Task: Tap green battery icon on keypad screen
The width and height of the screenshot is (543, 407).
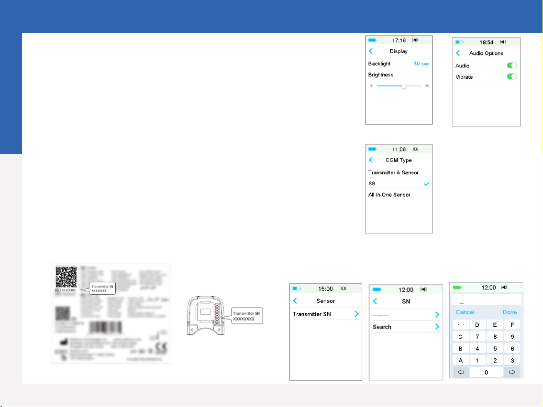Action: (457, 288)
